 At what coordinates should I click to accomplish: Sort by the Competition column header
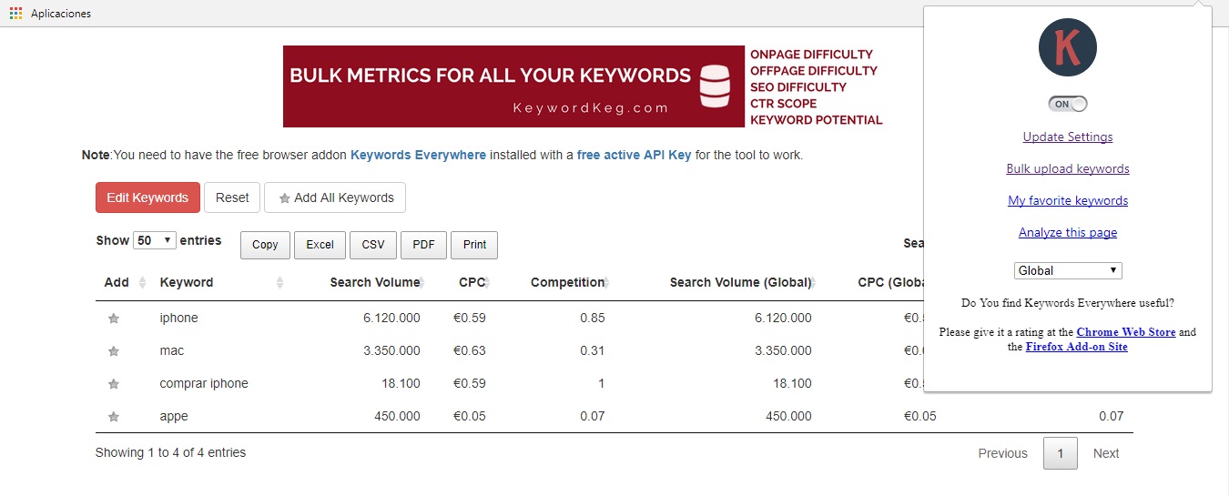point(567,283)
